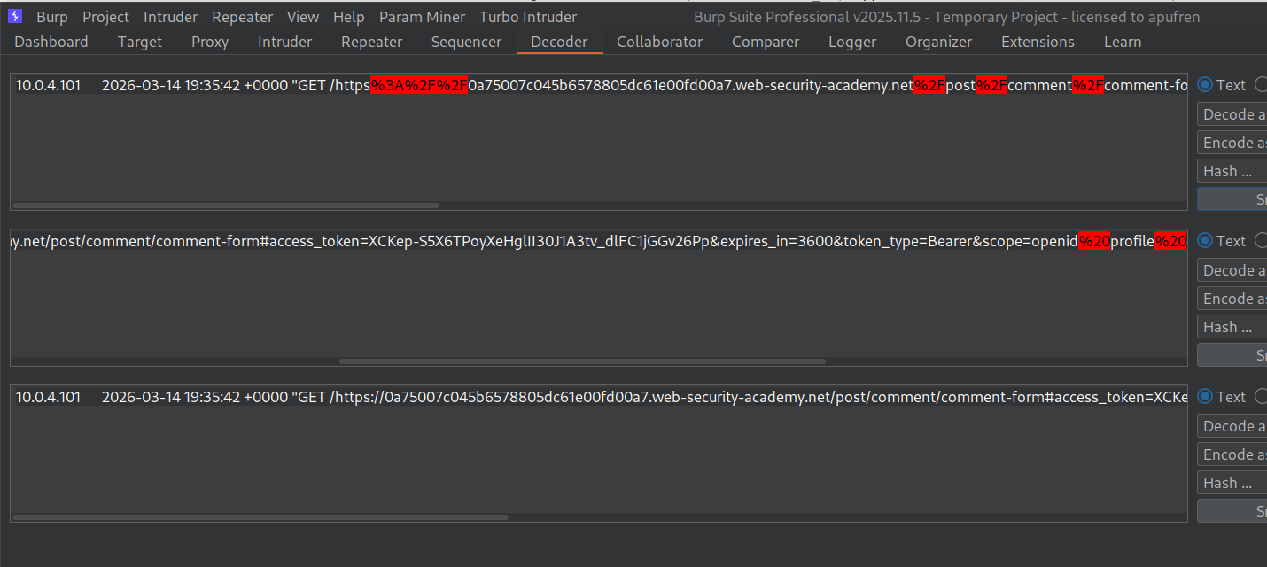Viewport: 1267px width, 567px height.
Task: Open Hash dropdown in the first decoder panel
Action: tap(1232, 171)
